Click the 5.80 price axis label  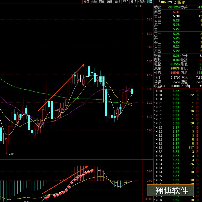point(149,20)
